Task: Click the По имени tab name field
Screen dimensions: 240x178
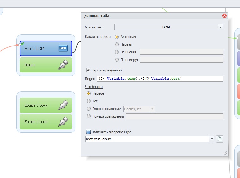Action: 181,52
